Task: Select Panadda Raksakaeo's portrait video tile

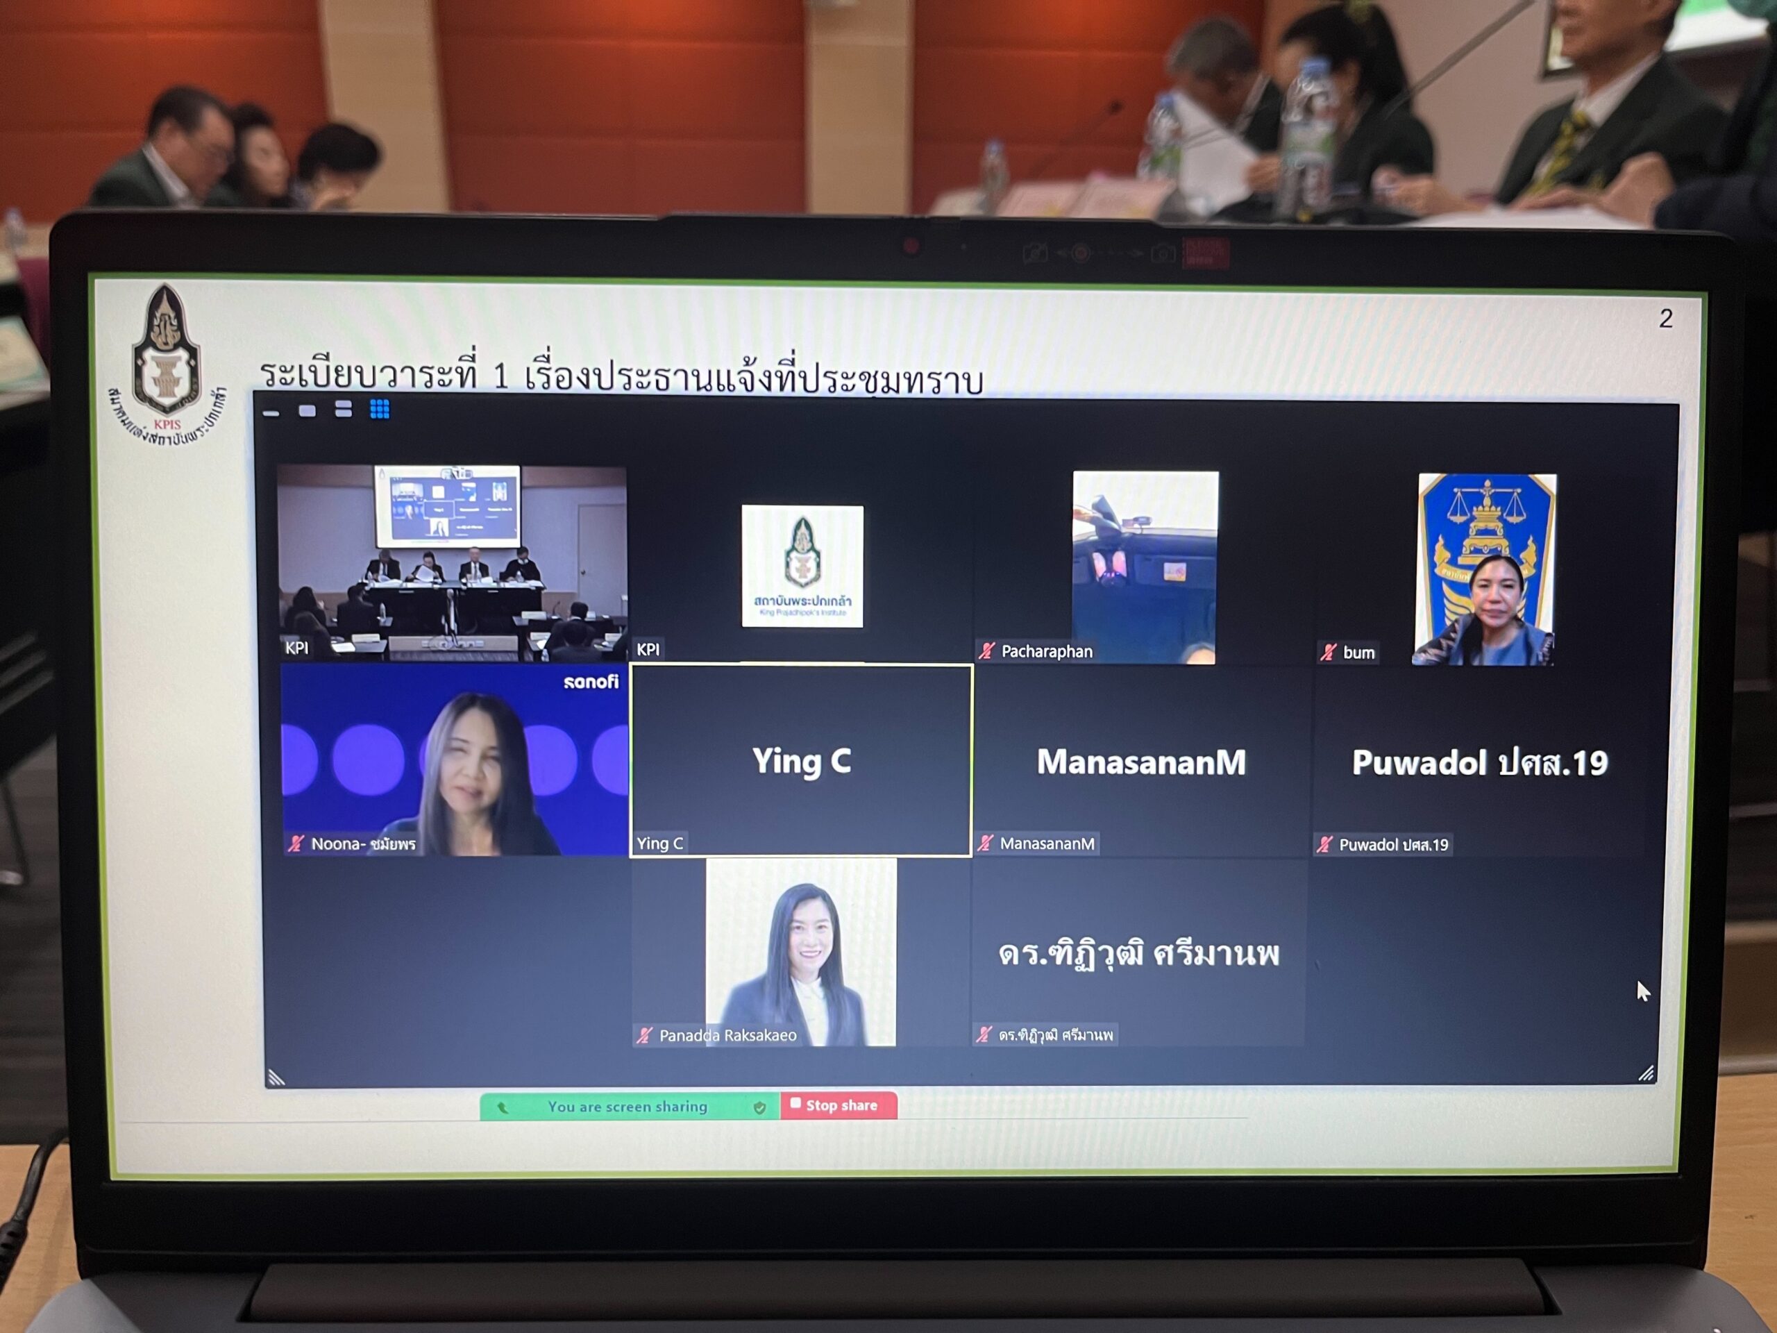Action: pos(801,953)
